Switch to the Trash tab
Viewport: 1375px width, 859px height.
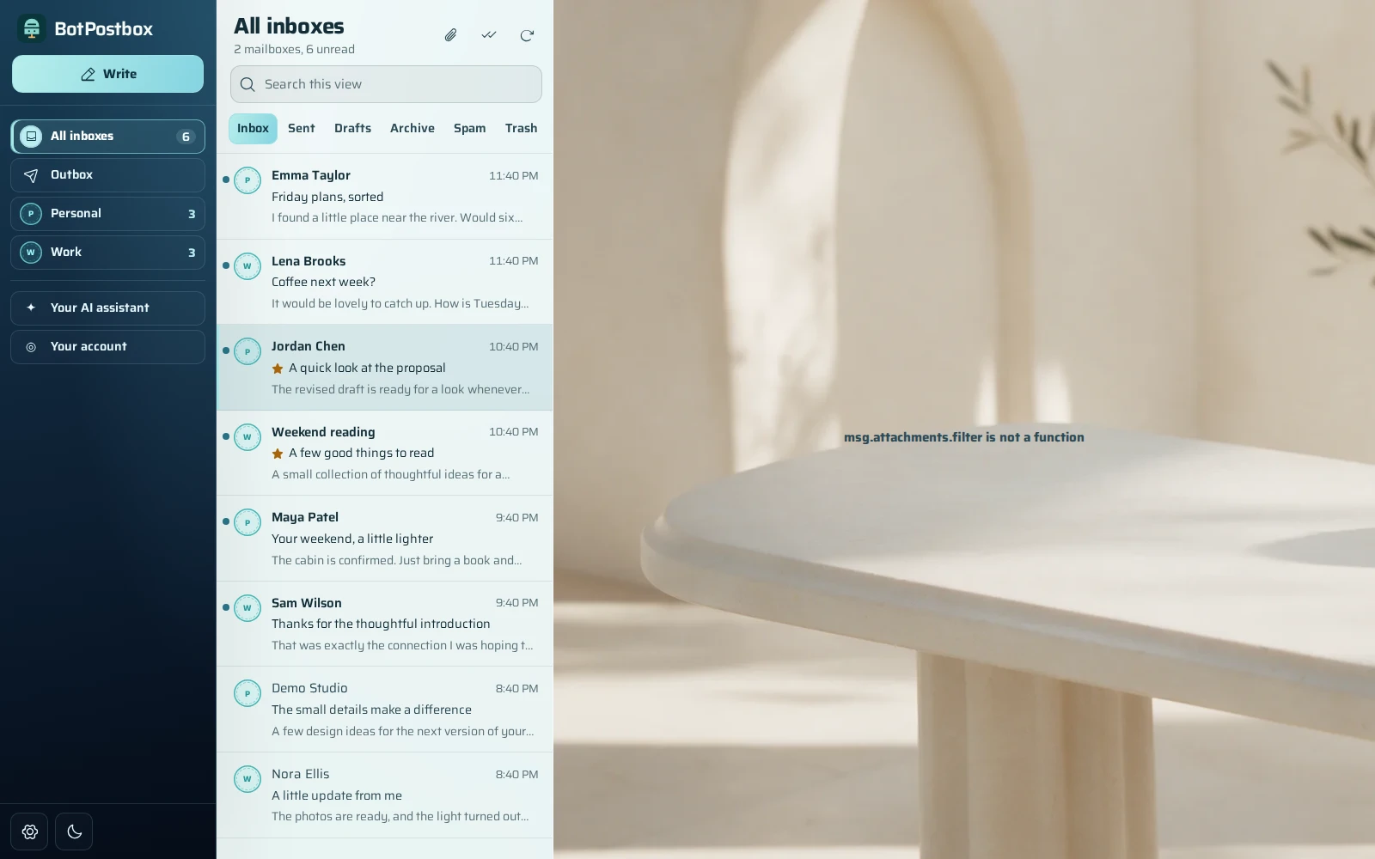[x=521, y=128]
